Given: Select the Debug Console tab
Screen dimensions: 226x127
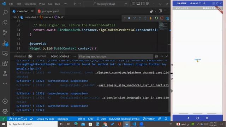Looking at the screenshot, I should (x=60, y=56).
